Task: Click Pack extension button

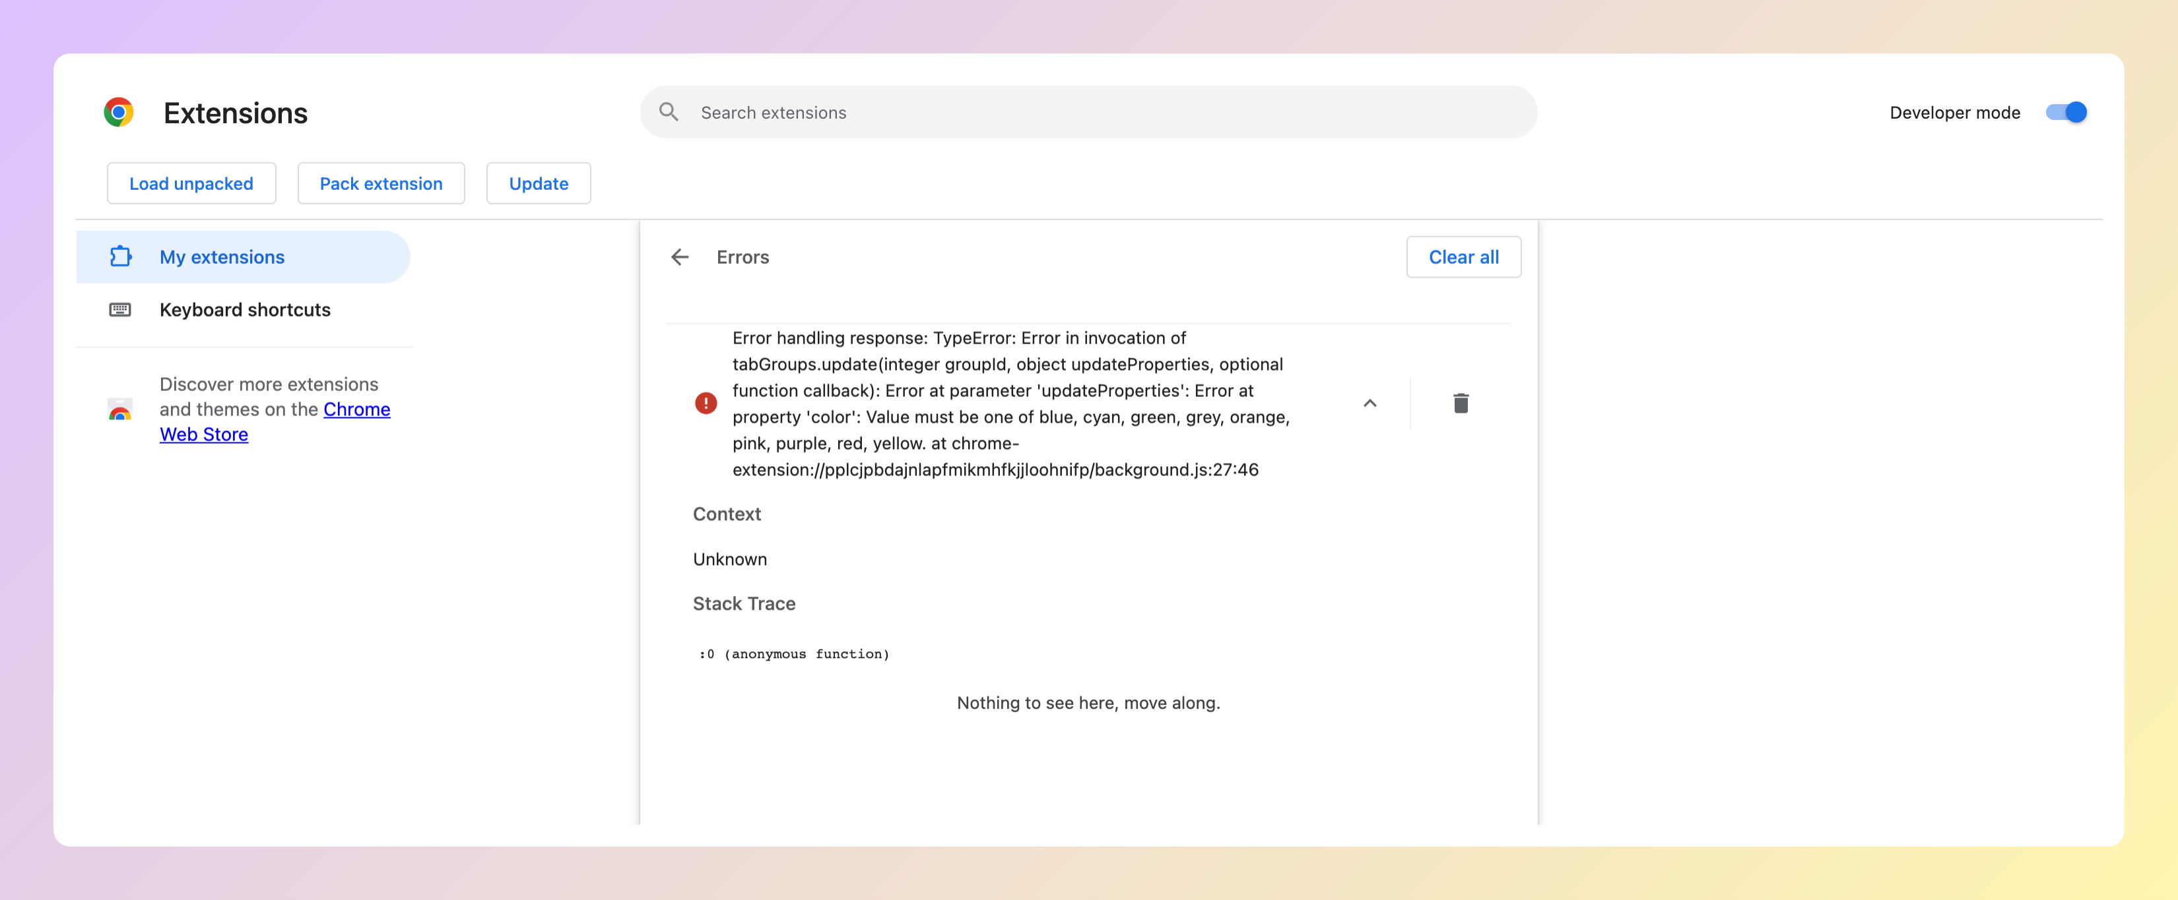Action: pos(381,183)
